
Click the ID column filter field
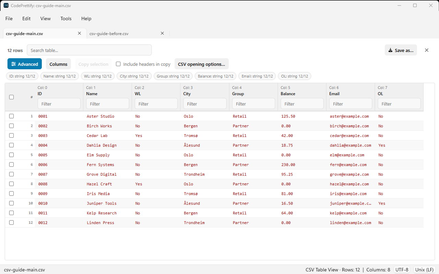tap(59, 103)
